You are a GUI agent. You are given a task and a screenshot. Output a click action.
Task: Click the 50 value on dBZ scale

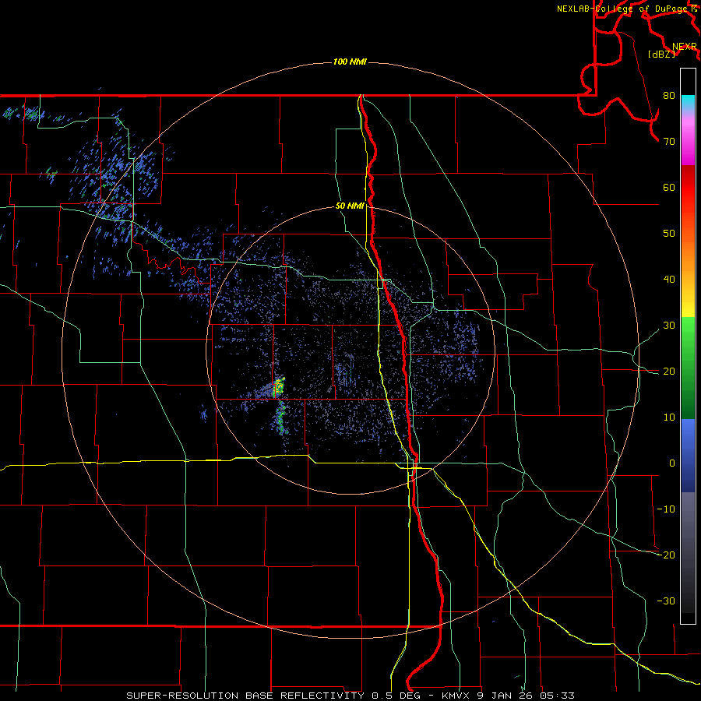(669, 234)
